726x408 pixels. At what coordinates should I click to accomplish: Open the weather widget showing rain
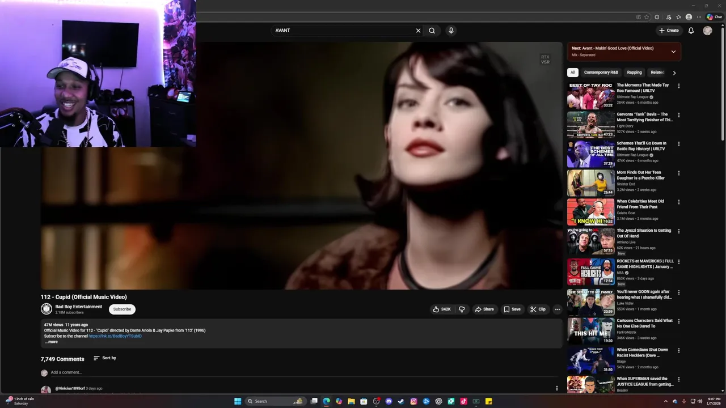(20, 401)
